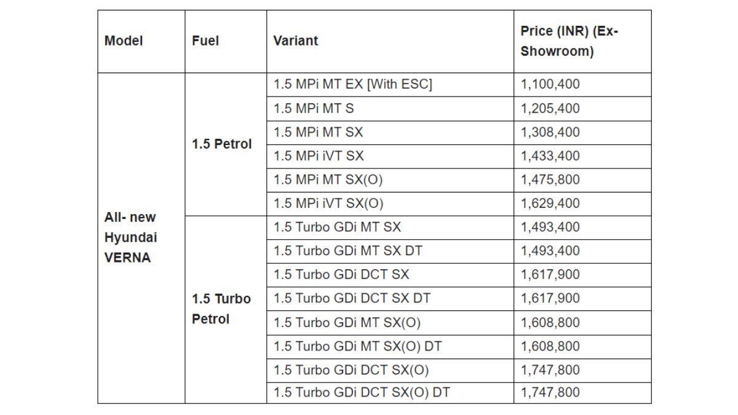Click the Fuel column header
Screen dimensions: 738x415
point(205,41)
